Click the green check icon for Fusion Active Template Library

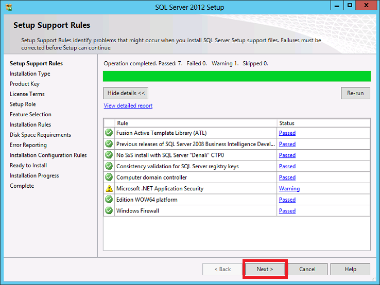click(109, 133)
